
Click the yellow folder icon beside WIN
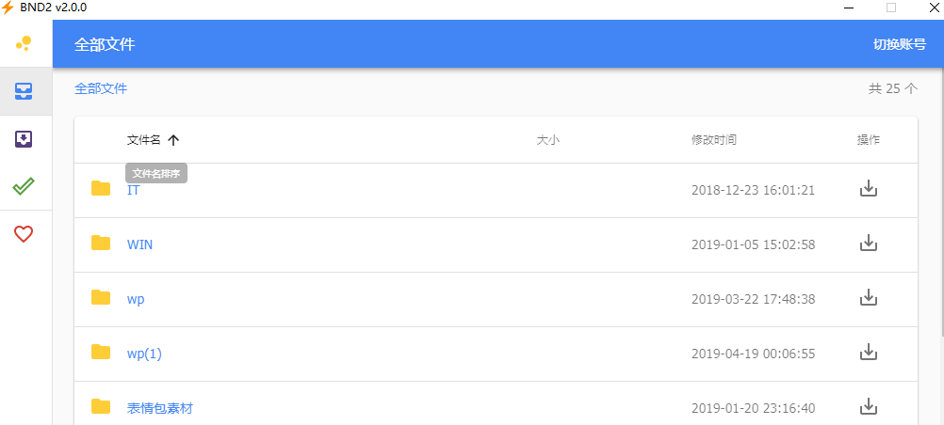(101, 243)
